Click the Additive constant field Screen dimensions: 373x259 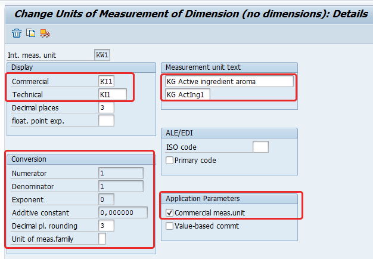[x=123, y=212]
